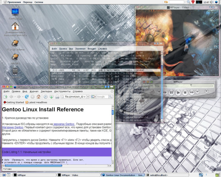Click the panel search magnifier icon
The image size is (221, 177).
(x=188, y=2)
